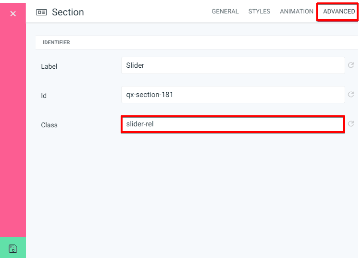Focus the Id field qx-section-181
361x258 pixels.
[233, 95]
